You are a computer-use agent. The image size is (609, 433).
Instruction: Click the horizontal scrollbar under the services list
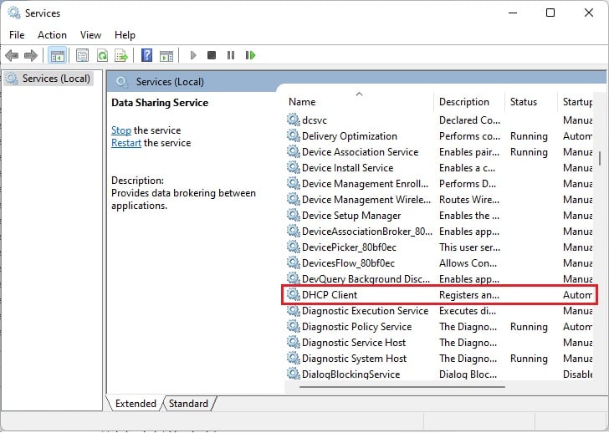pyautogui.click(x=393, y=387)
